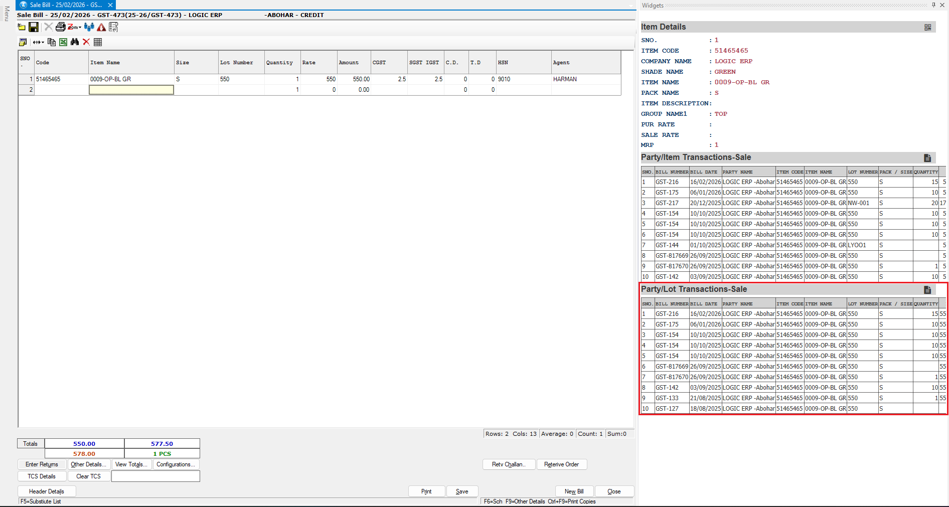The width and height of the screenshot is (949, 507).
Task: Expand the column width arrows dropdown
Action: coord(38,42)
